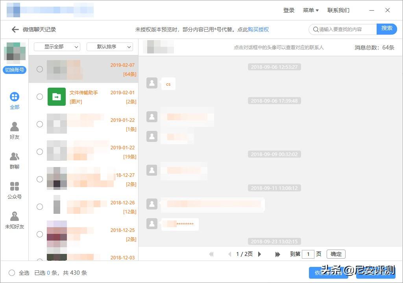The width and height of the screenshot is (403, 283).
Task: Minimize the application window
Action: point(372,10)
